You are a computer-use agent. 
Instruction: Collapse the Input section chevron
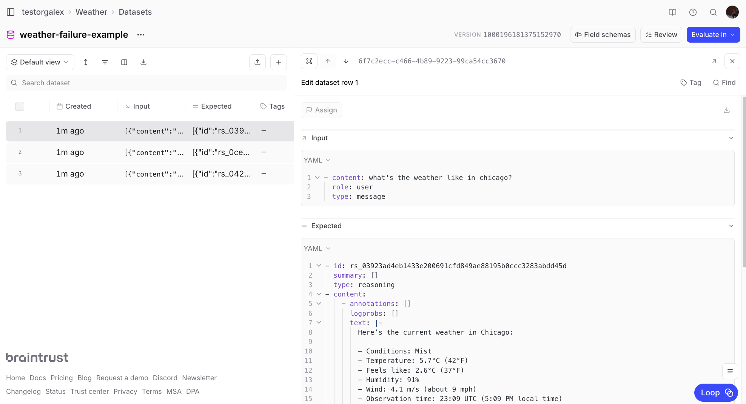[731, 138]
